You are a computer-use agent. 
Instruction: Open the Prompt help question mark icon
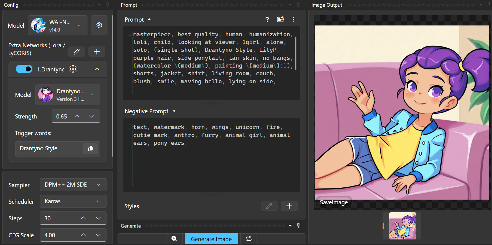pyautogui.click(x=267, y=19)
